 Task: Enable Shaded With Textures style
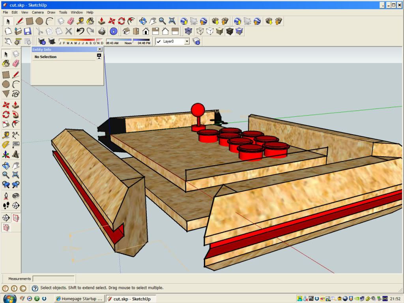[229, 32]
